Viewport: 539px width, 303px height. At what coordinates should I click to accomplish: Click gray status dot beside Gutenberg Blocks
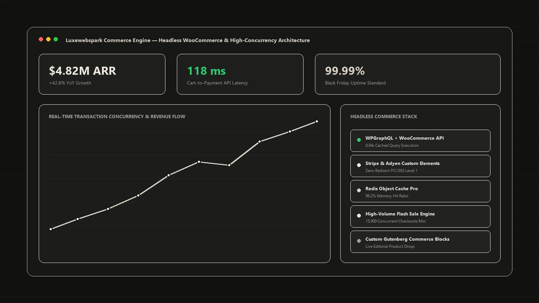[x=359, y=241]
